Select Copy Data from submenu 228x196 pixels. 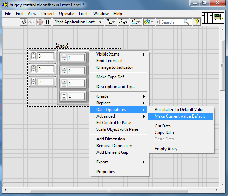point(180,133)
